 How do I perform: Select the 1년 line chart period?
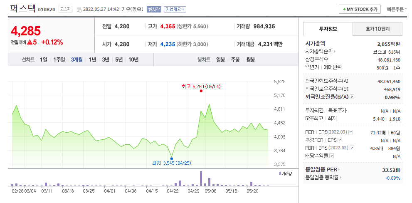[92, 59]
